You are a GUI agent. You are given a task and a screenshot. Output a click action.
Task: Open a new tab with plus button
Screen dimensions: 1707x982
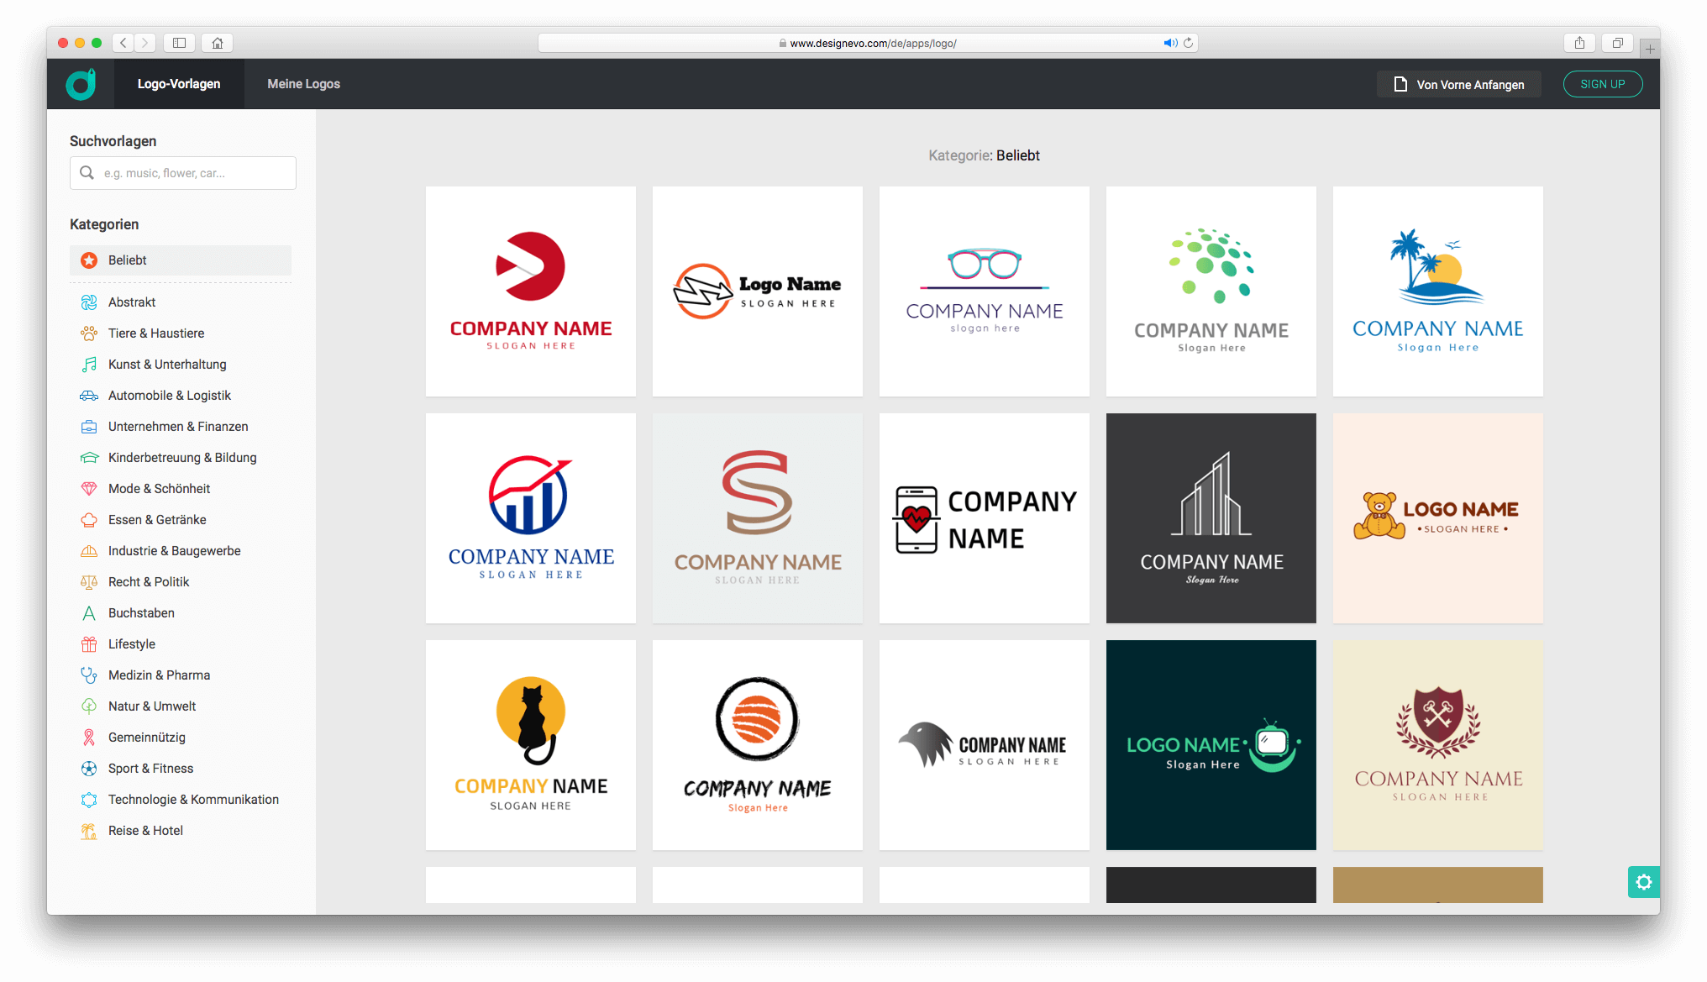tap(1650, 49)
